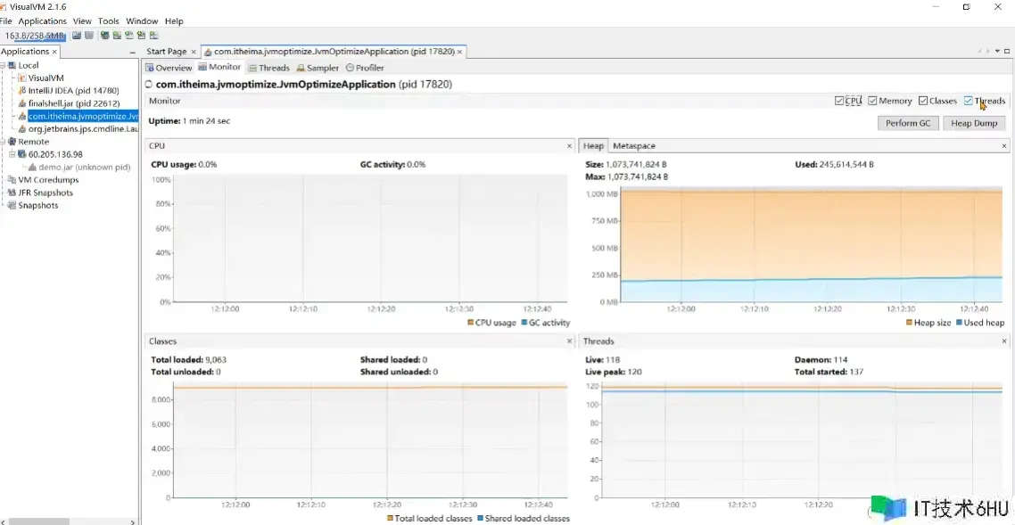Click the Java icon beside org.jetbrains.jps.cmdline
Viewport: 1015px width, 525px height.
(x=22, y=128)
